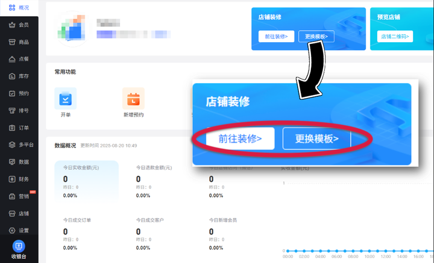This screenshot has height=263, width=434.
Task: Click the 更新时间 2025-08-20 10:49 text
Action: point(108,146)
